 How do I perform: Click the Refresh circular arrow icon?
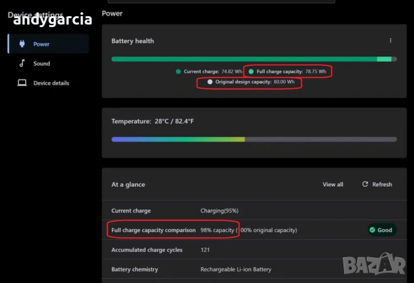click(365, 184)
